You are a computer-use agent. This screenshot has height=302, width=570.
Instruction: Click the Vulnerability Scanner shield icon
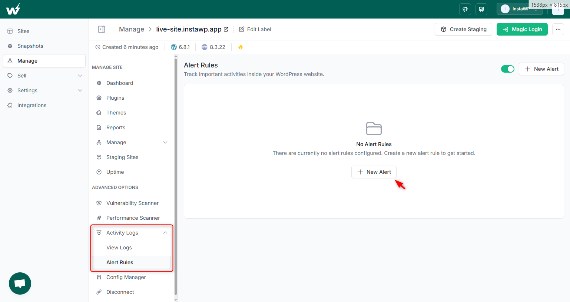click(99, 203)
